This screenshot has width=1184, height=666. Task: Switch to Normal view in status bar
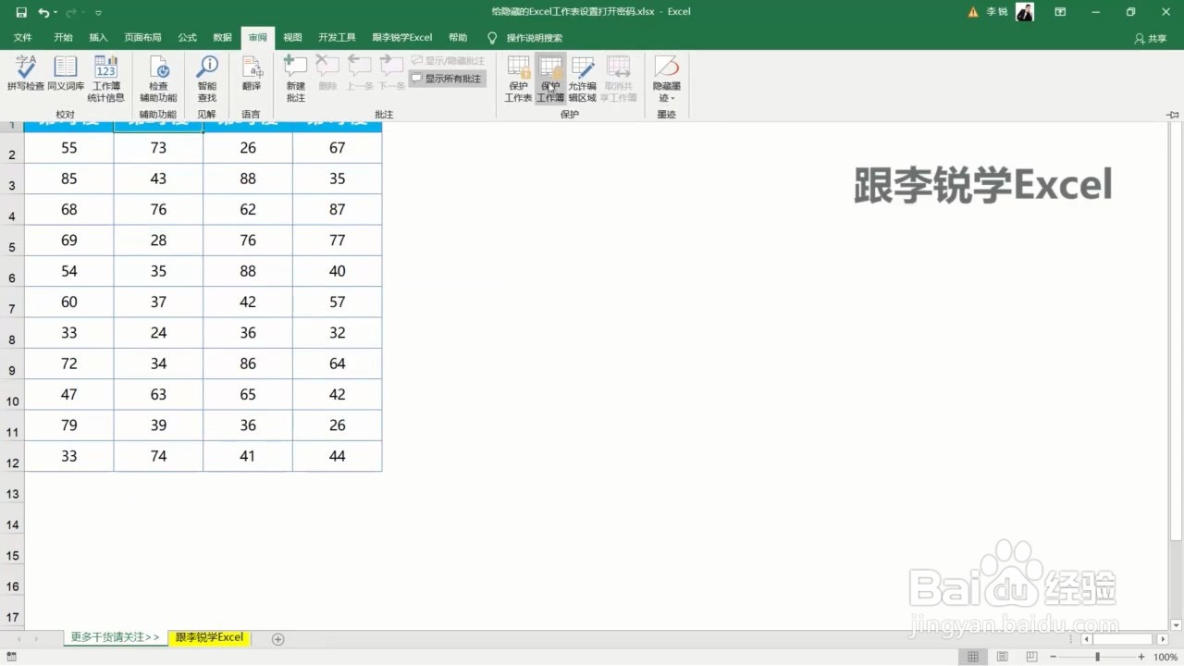pyautogui.click(x=972, y=657)
